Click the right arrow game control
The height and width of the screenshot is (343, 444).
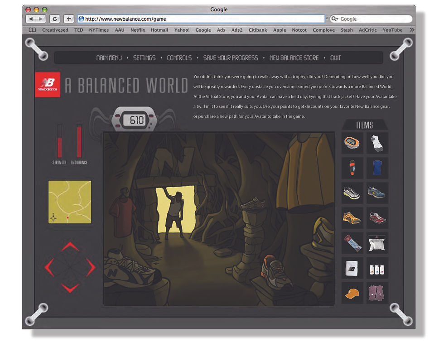click(91, 267)
